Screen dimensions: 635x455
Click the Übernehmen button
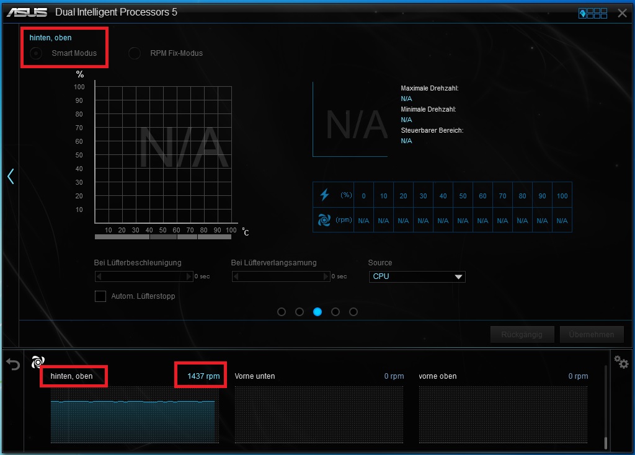(592, 335)
